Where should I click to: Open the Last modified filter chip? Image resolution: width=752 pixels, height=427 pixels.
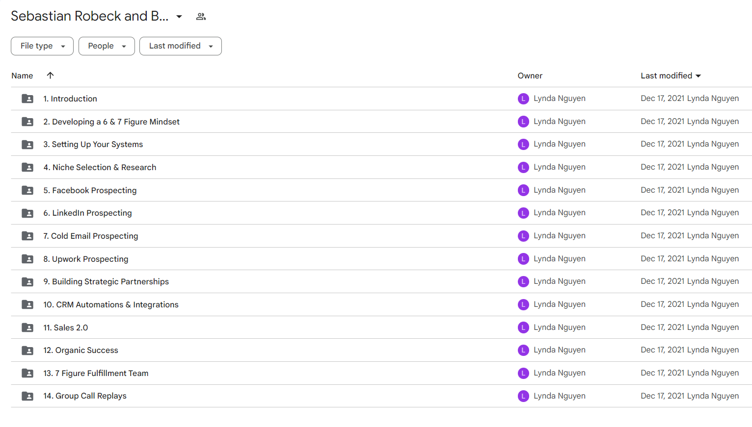pos(181,46)
